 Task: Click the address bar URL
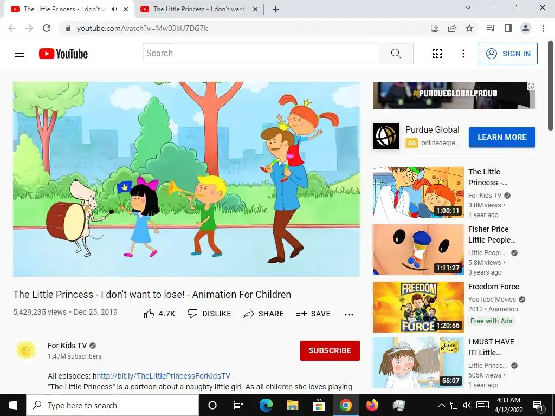pos(143,28)
